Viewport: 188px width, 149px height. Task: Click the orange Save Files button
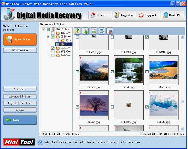[20, 39]
